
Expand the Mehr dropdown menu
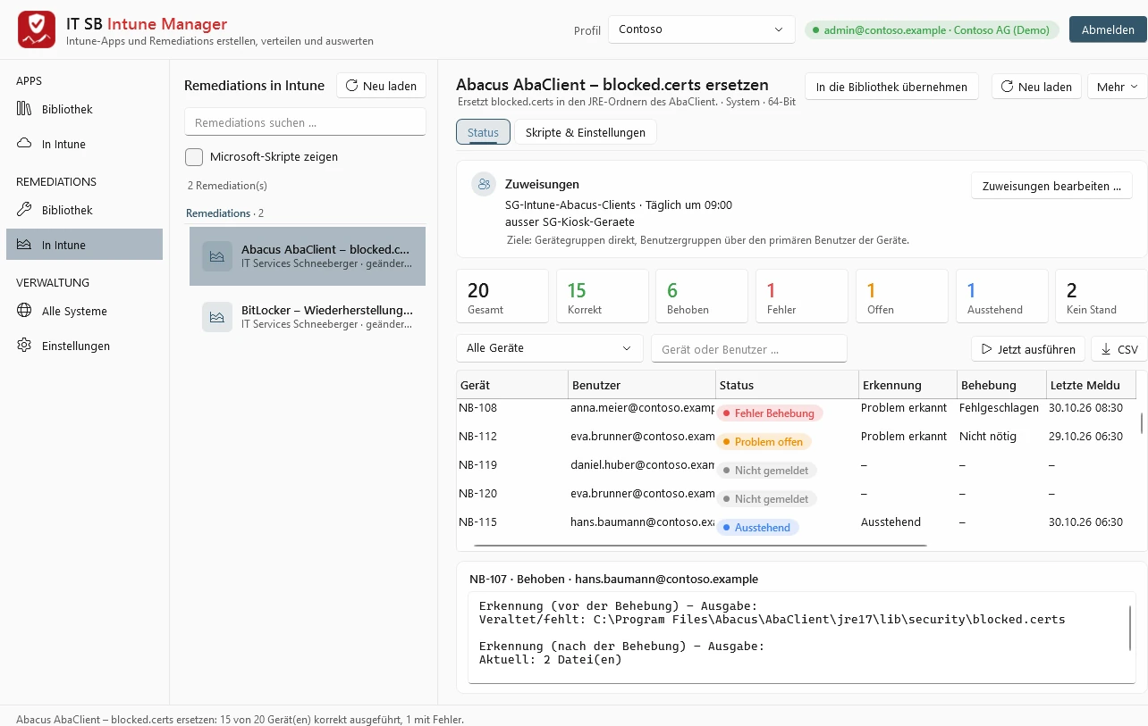[x=1117, y=87]
